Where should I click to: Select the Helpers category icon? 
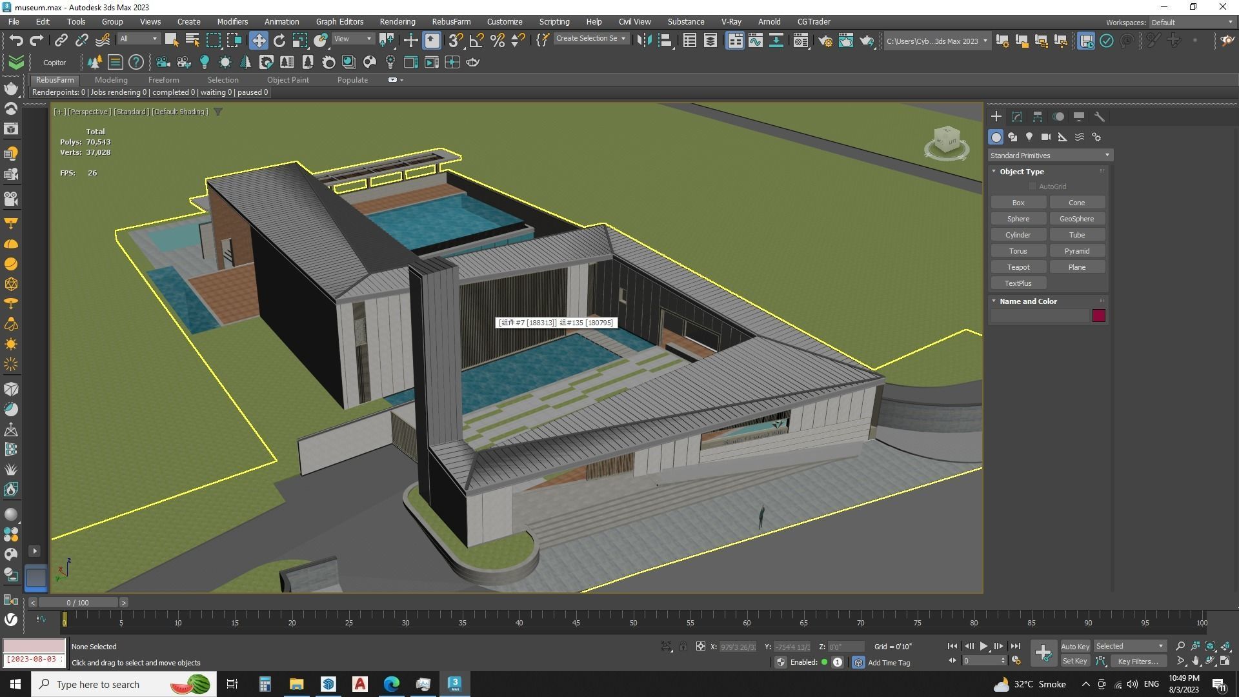click(1063, 137)
